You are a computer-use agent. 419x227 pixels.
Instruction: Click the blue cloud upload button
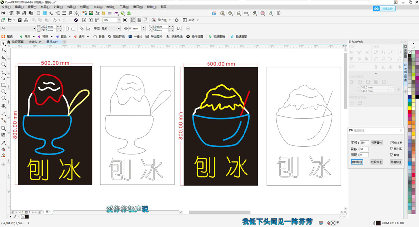point(384,8)
